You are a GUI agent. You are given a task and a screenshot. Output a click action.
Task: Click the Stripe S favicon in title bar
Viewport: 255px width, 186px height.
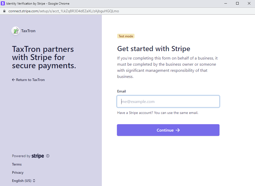[x=3, y=3]
